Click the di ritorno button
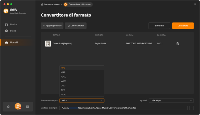Screen dimensions: 200x115 coord(159,26)
